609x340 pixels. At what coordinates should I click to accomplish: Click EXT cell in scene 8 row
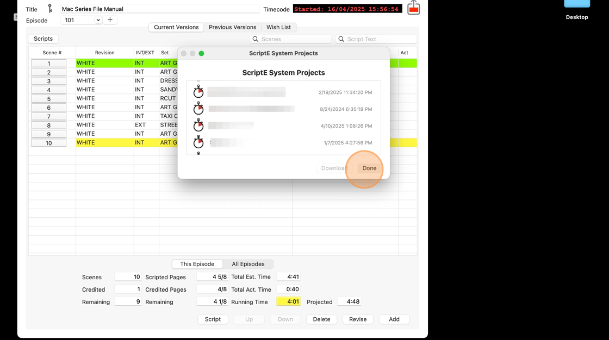(146, 124)
